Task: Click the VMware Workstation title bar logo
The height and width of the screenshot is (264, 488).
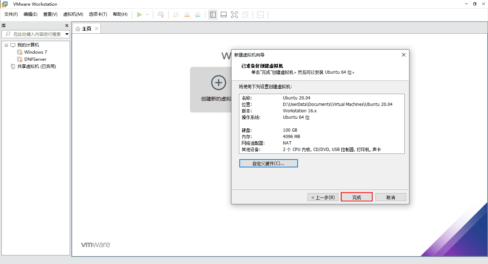Action: coord(5,4)
